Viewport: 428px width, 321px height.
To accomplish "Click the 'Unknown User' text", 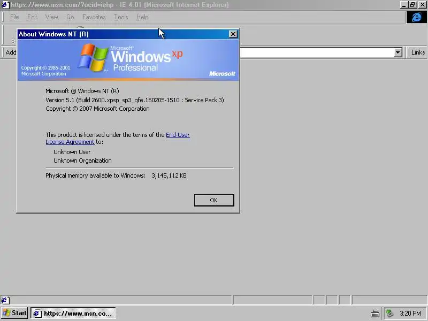I will point(72,152).
